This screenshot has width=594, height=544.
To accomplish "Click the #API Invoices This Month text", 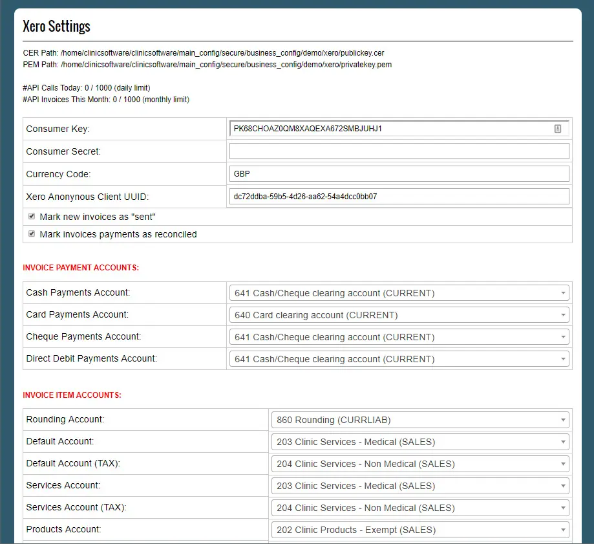I will click(x=106, y=100).
